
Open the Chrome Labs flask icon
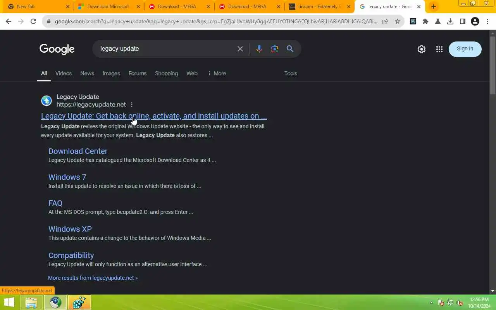pyautogui.click(x=438, y=22)
